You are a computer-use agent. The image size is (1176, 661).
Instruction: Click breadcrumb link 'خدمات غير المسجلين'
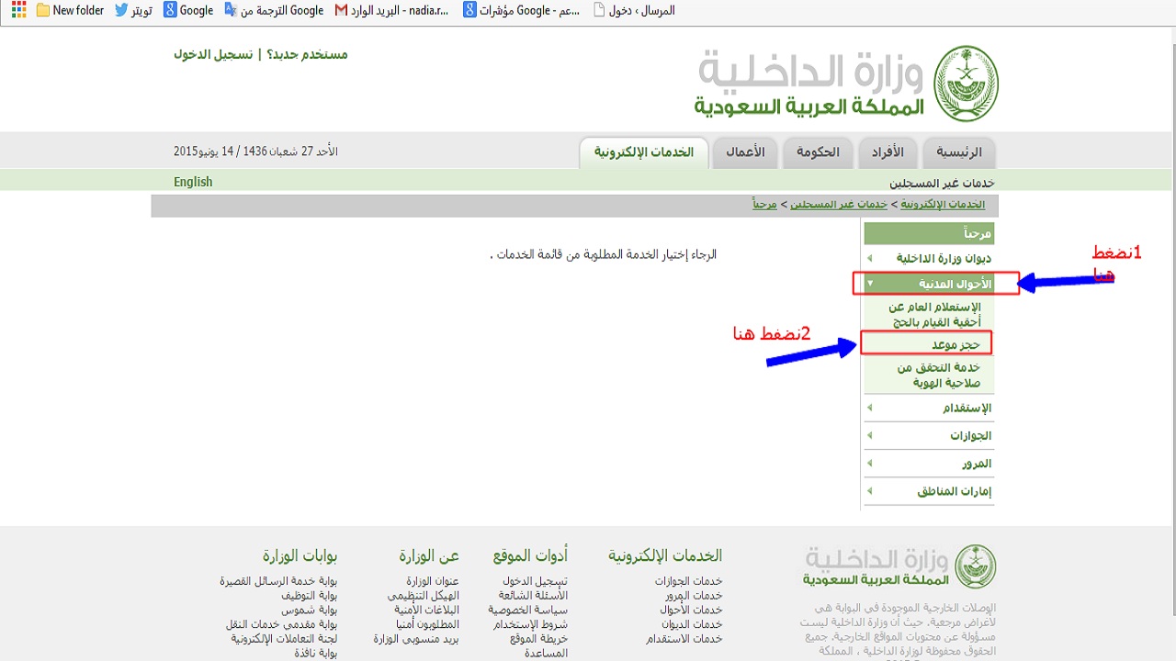838,204
